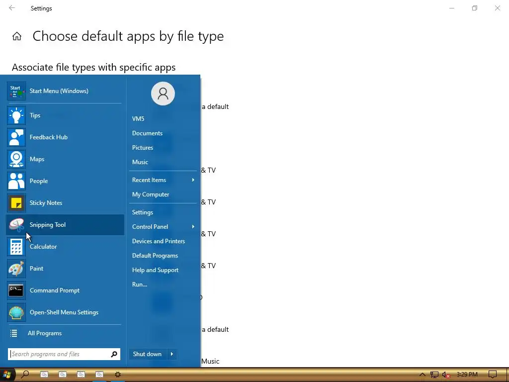
Task: Click the Shut down button
Action: coord(147,354)
